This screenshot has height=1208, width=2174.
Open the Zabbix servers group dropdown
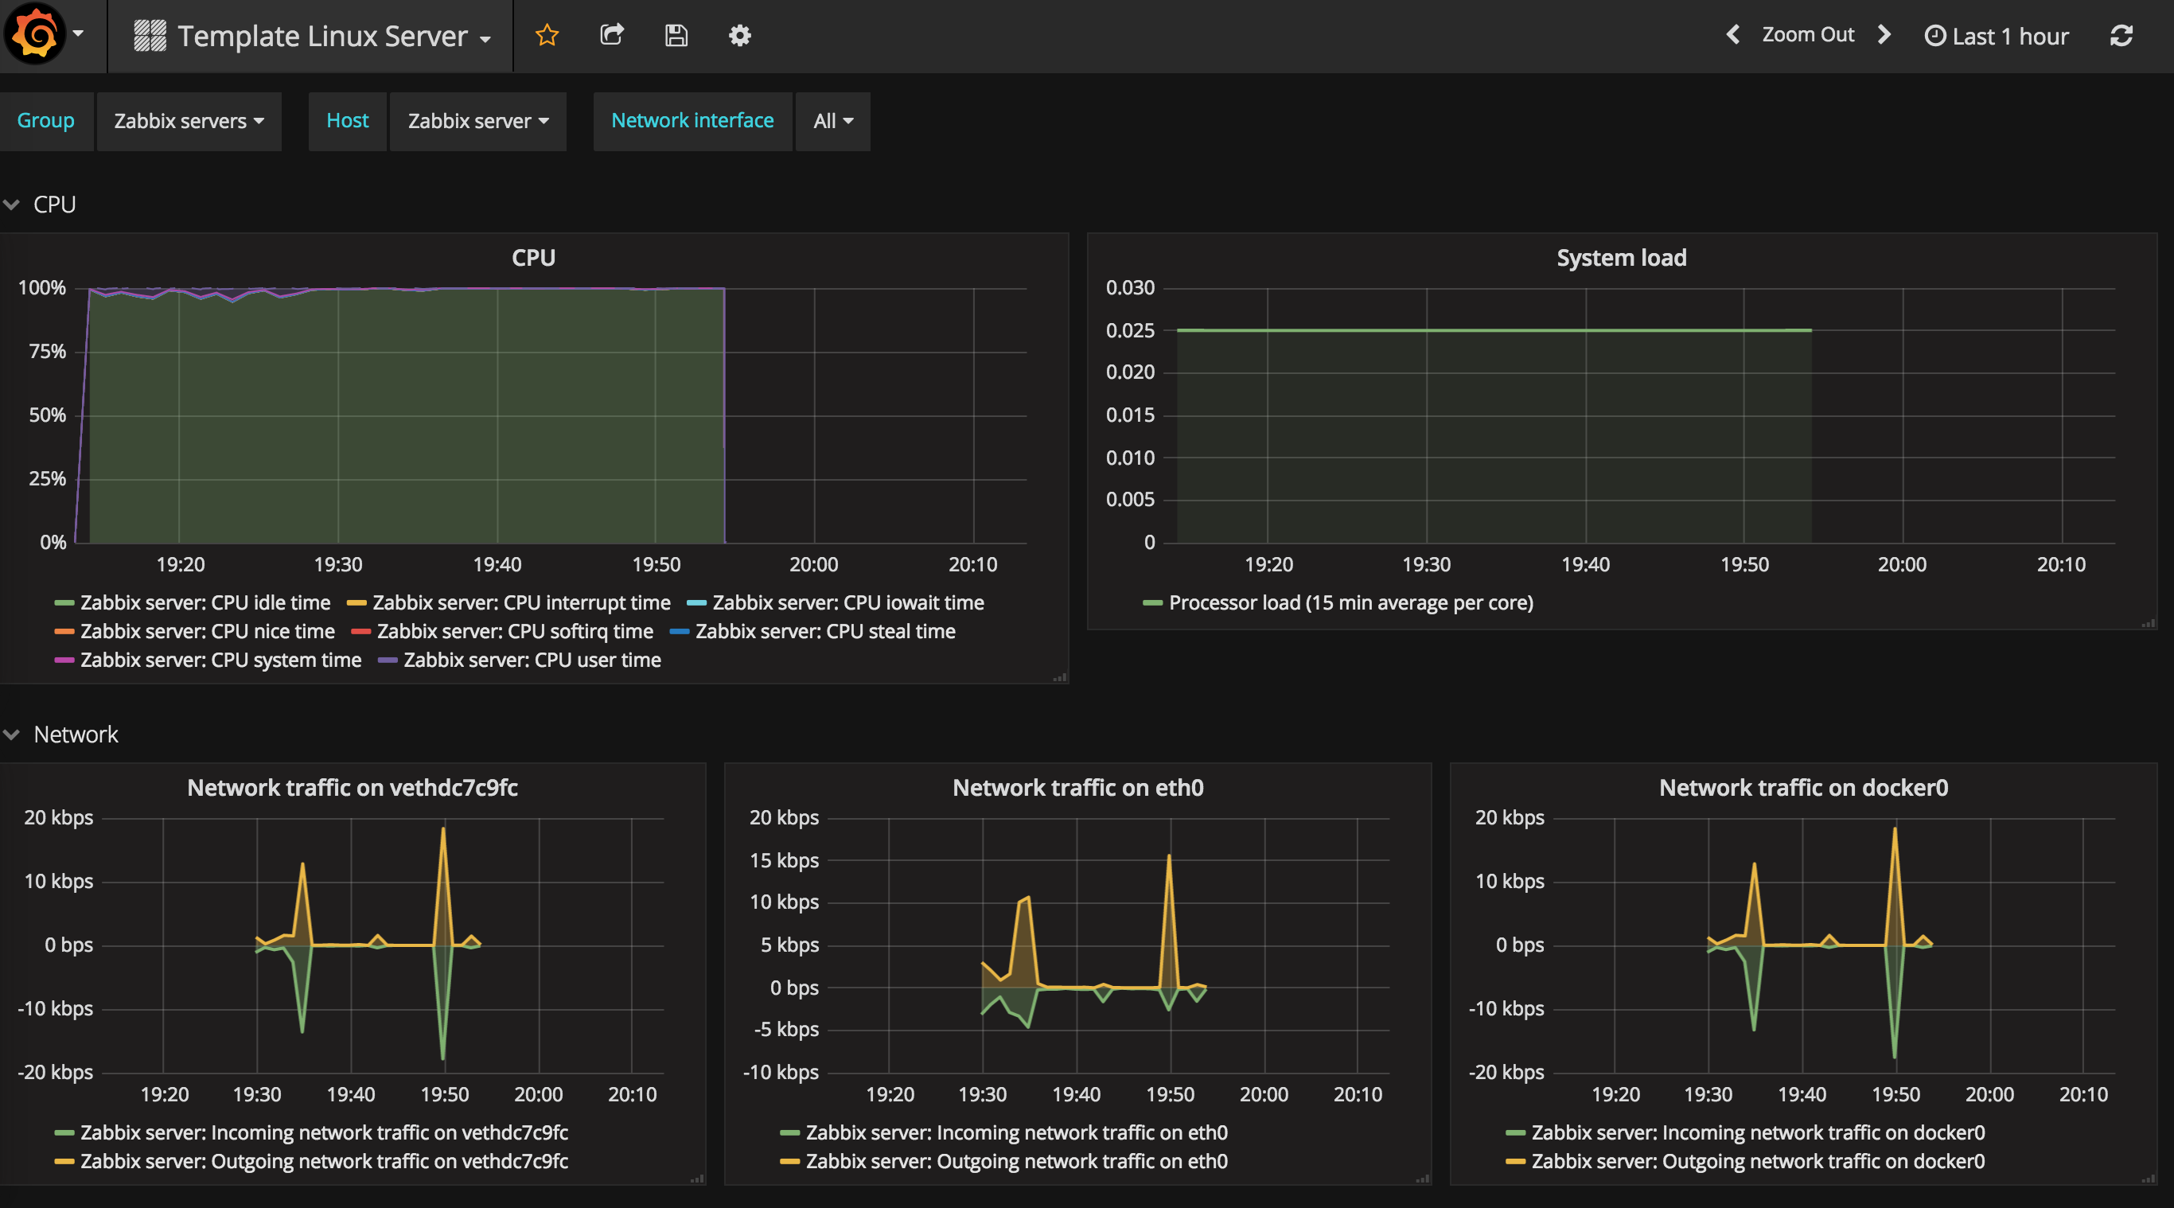point(189,121)
